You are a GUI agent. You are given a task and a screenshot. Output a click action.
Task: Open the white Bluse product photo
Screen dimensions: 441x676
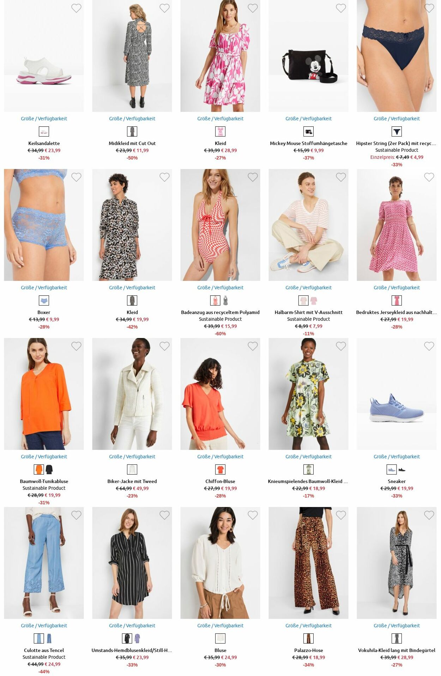pyautogui.click(x=220, y=563)
